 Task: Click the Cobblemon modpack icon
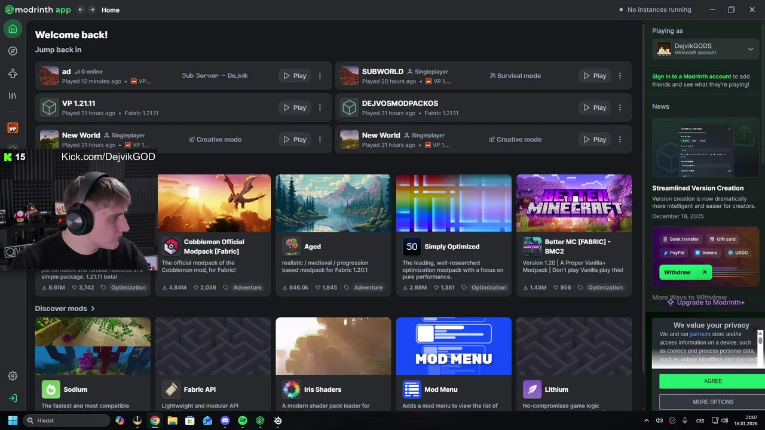[171, 246]
